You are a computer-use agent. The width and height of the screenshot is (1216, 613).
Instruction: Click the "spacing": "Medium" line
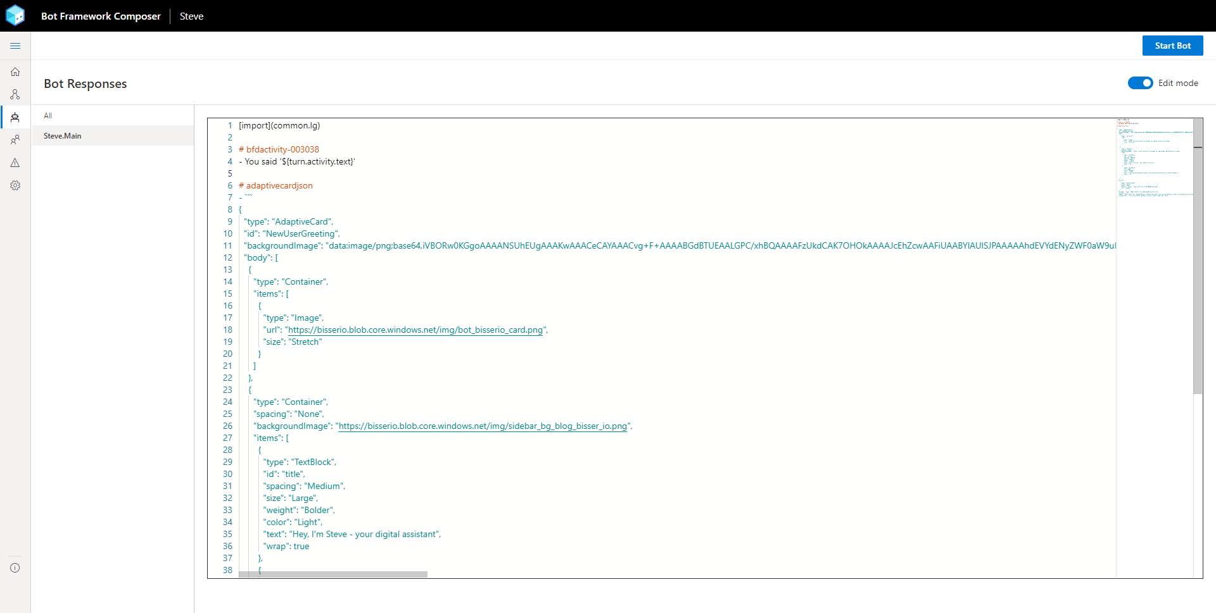(x=304, y=486)
